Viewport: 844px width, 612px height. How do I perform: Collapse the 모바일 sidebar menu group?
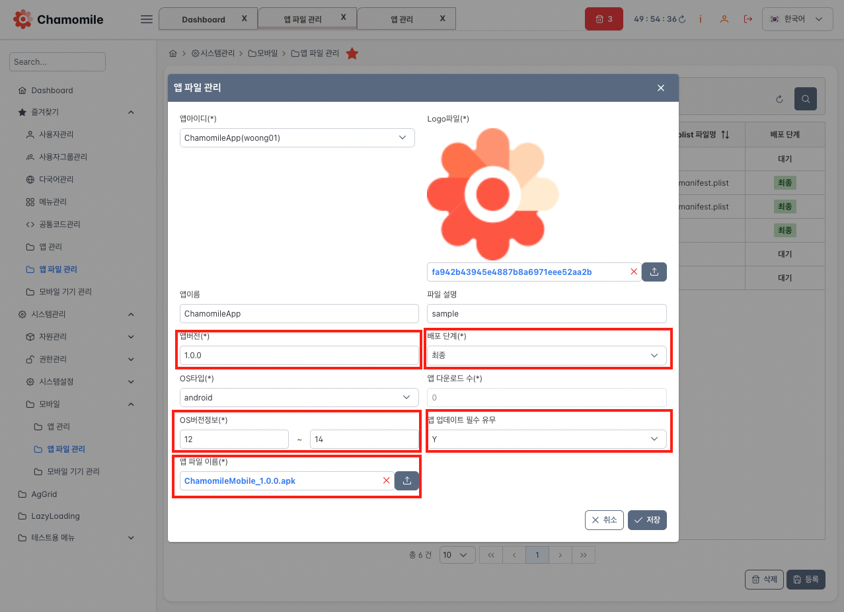pos(131,404)
